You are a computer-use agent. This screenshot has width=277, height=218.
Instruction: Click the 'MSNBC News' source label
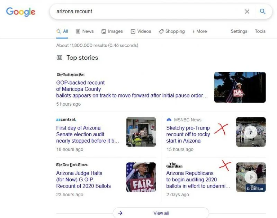(x=188, y=120)
